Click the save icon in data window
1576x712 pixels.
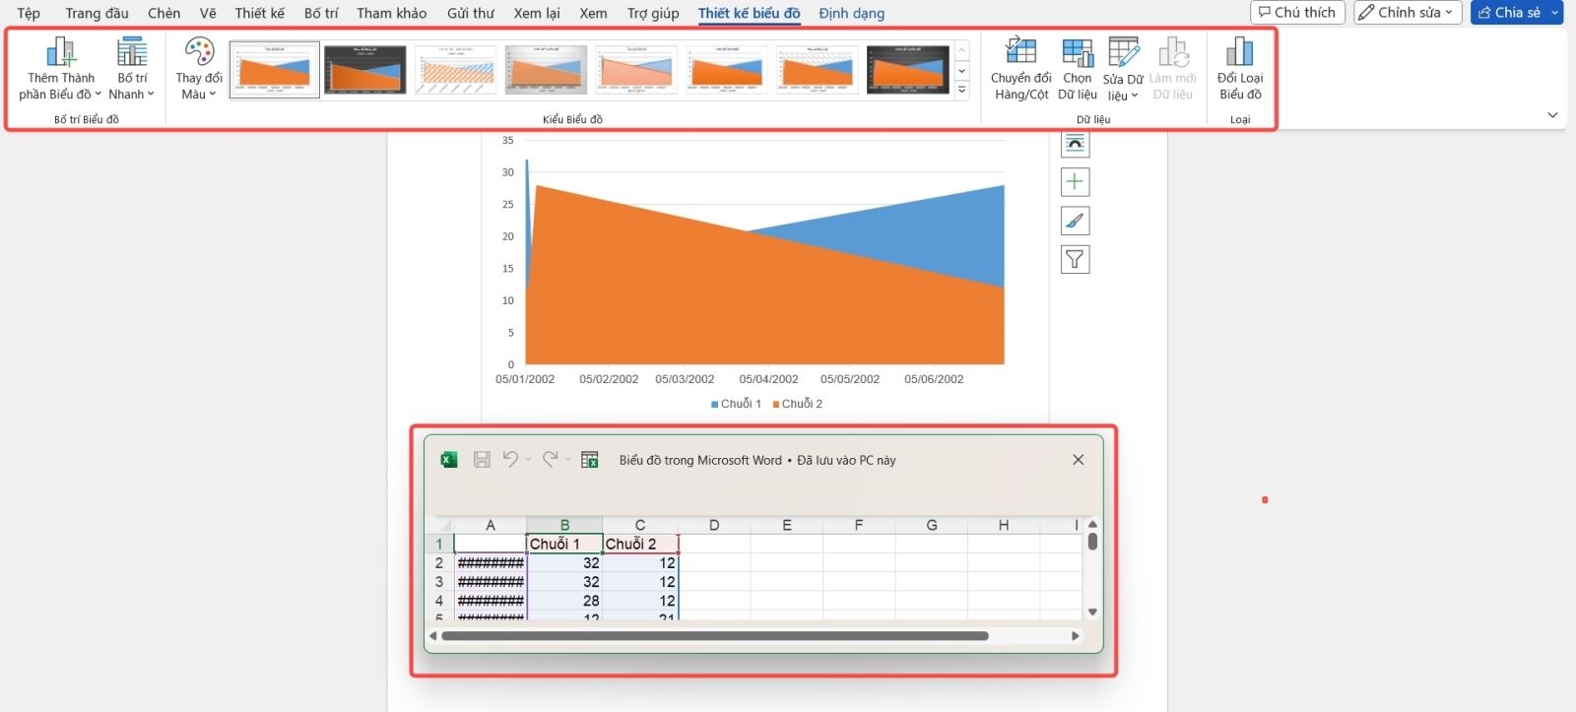(x=482, y=459)
